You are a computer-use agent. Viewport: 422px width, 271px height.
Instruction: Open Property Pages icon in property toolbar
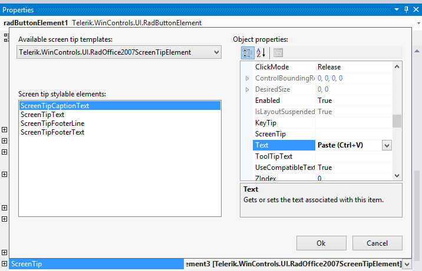point(278,53)
